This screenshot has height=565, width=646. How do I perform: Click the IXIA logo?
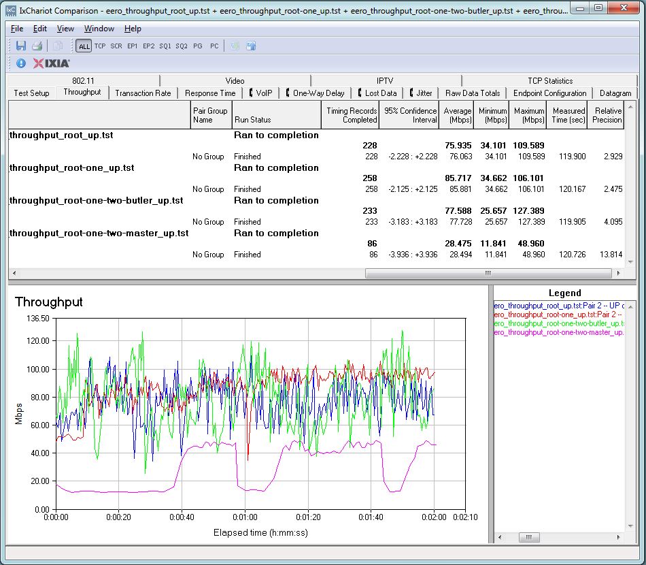[x=51, y=63]
